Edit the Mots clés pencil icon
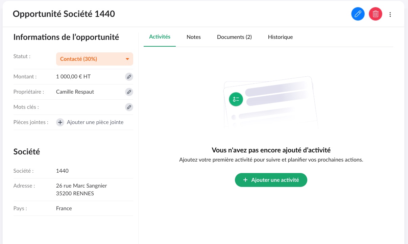The image size is (408, 244). pos(129,107)
